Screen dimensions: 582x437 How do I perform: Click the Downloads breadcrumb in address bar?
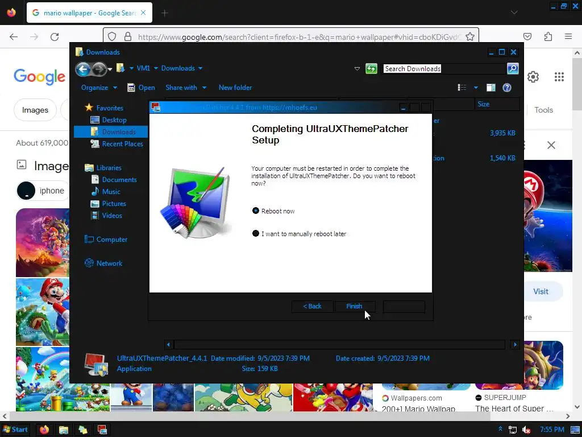(178, 68)
